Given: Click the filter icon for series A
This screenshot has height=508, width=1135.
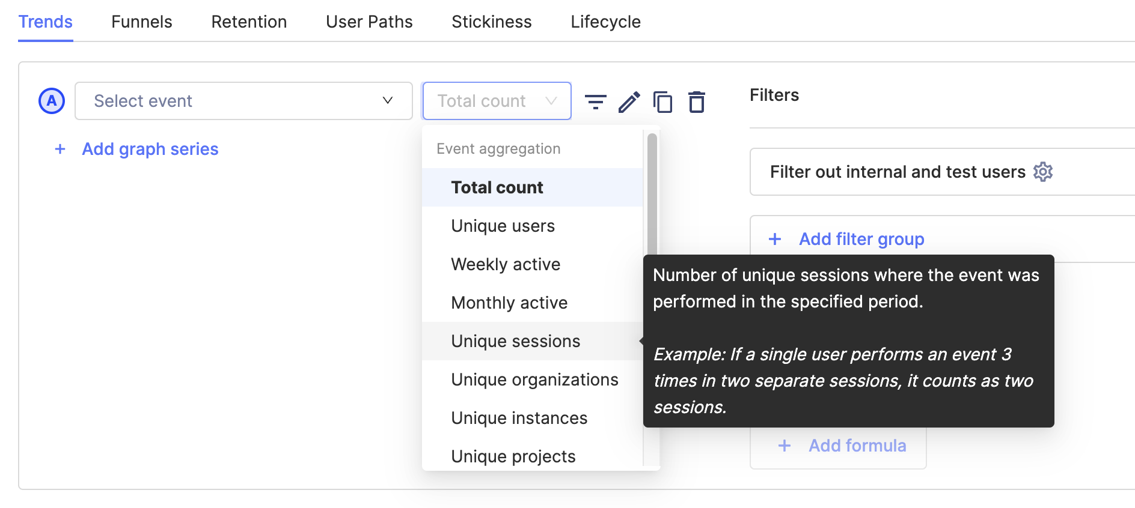Looking at the screenshot, I should [595, 101].
